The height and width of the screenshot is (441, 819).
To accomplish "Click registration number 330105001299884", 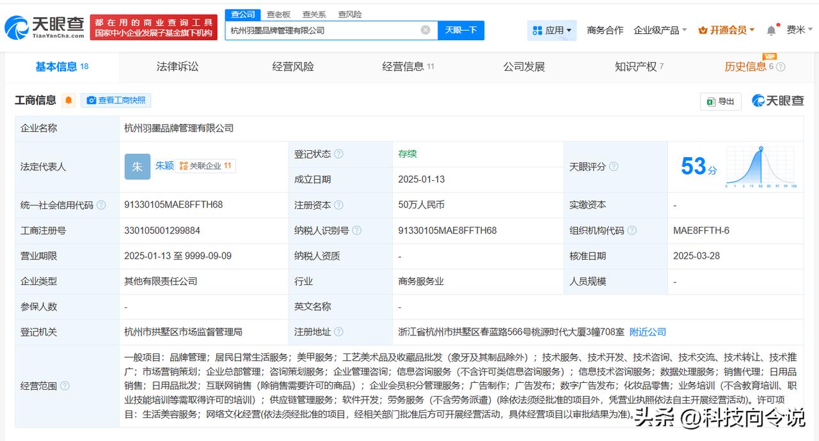I will [162, 230].
